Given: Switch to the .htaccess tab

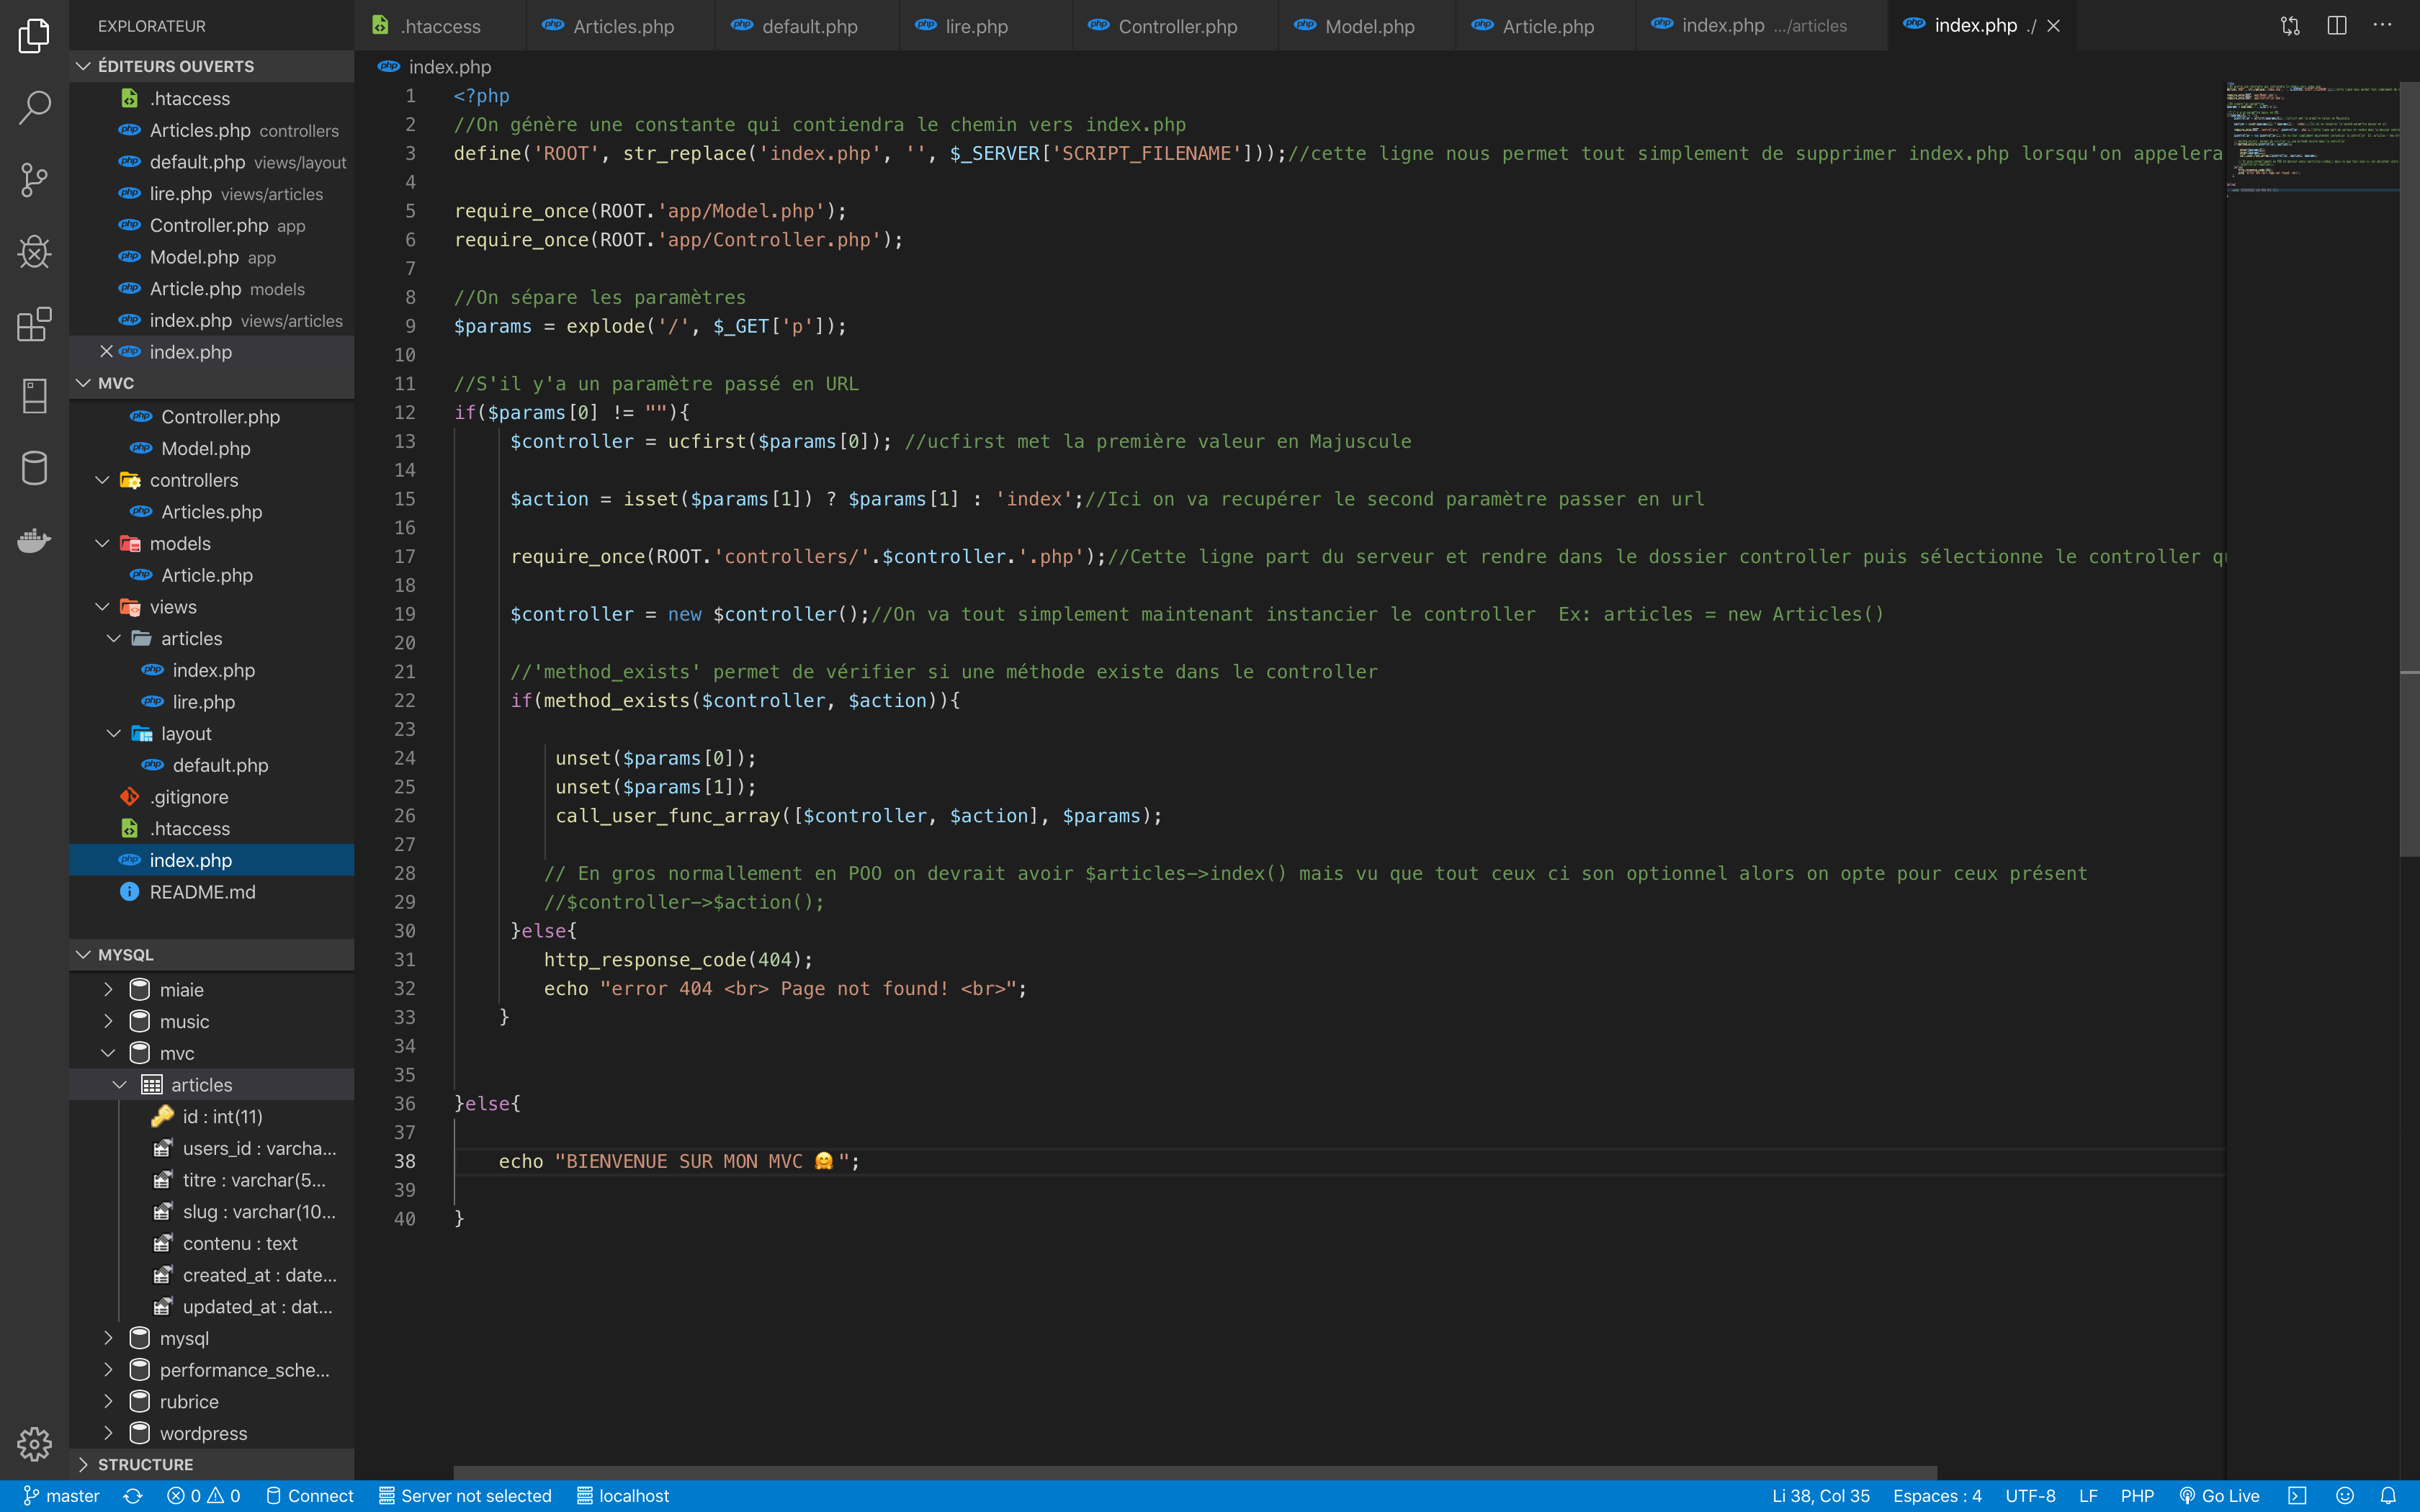Looking at the screenshot, I should click(x=440, y=26).
